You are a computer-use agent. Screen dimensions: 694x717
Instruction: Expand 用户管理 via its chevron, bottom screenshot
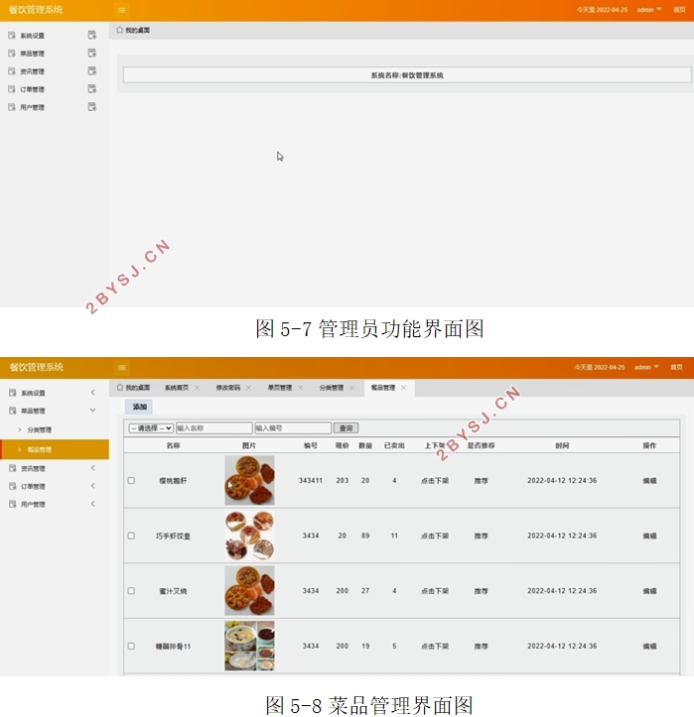tap(93, 504)
